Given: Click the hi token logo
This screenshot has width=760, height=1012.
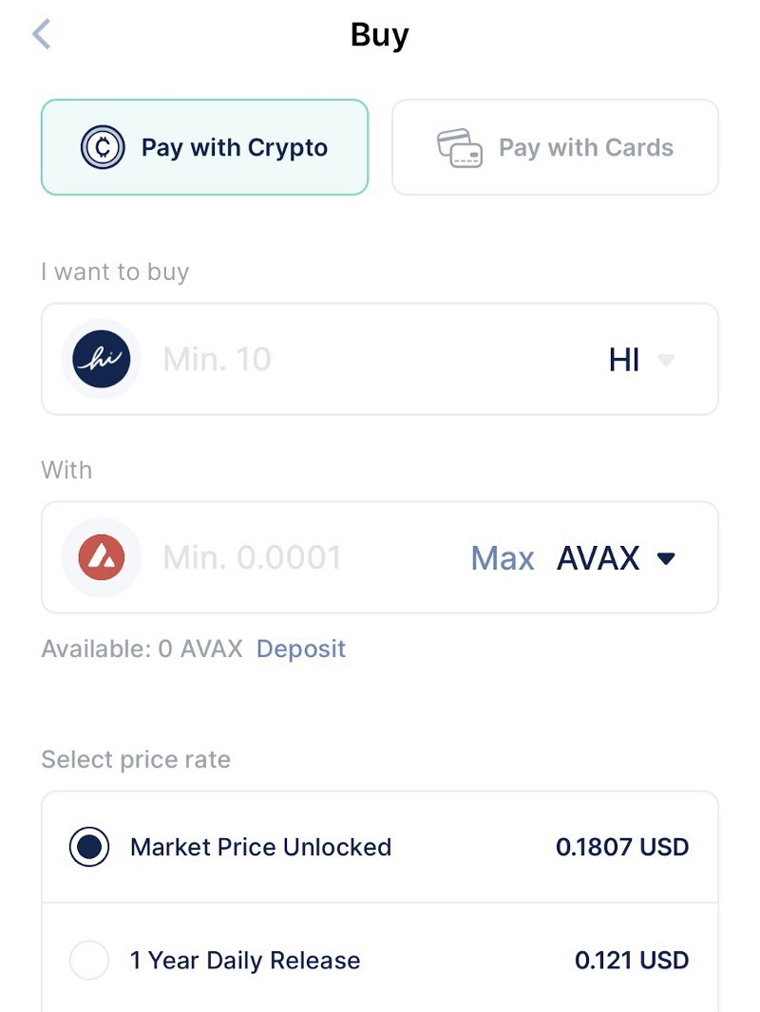Looking at the screenshot, I should point(102,359).
